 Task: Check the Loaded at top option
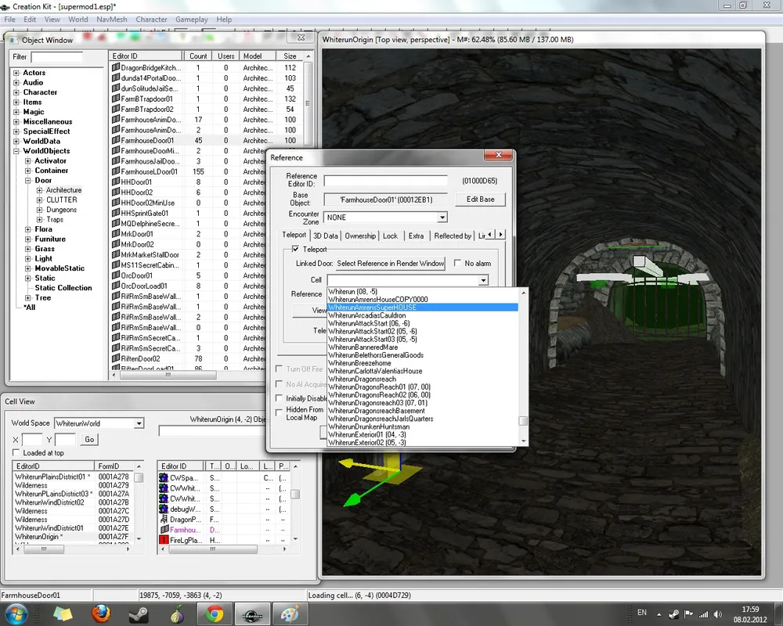click(x=16, y=453)
